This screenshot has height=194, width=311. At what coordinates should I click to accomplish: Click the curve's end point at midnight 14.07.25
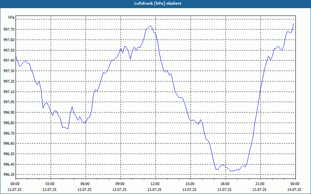[x=294, y=23]
